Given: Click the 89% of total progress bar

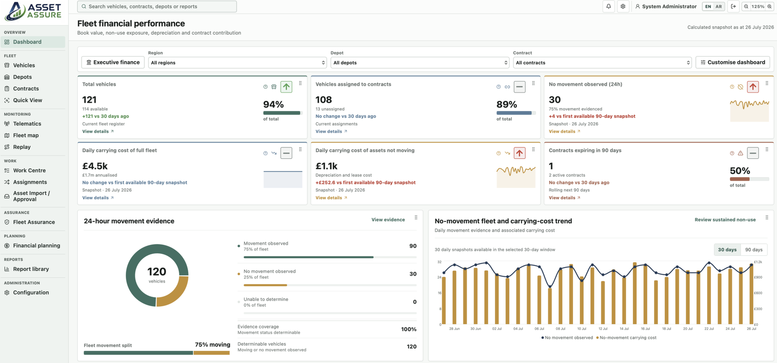Looking at the screenshot, I should point(516,113).
